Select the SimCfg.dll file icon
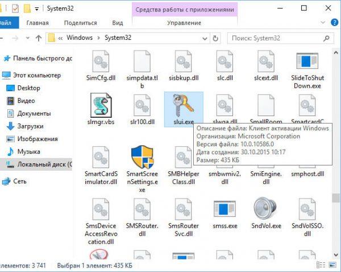The image size is (341, 272). [x=101, y=61]
